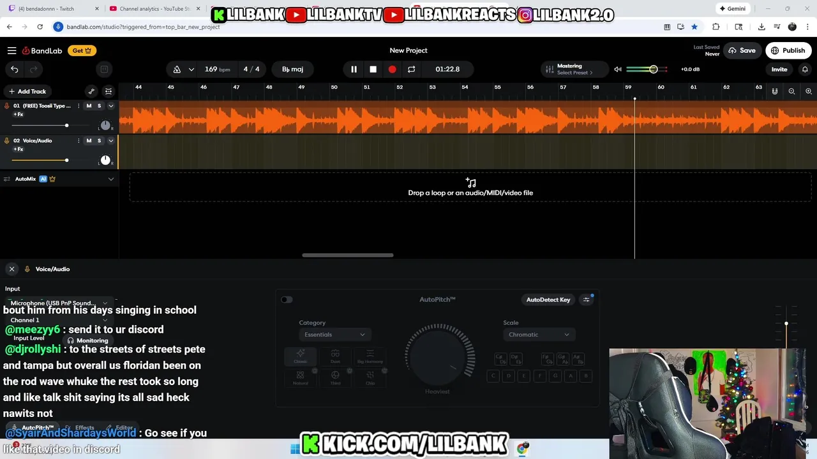Select the Third AutoPitch preset

(335, 378)
